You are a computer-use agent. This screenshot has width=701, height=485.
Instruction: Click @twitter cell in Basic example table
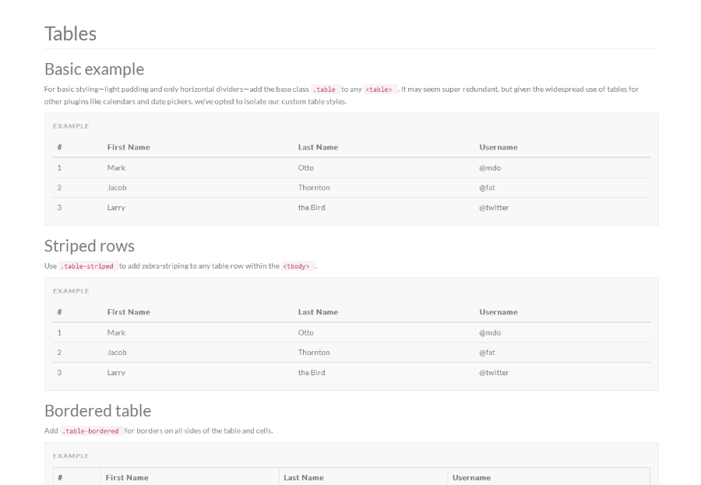(494, 207)
